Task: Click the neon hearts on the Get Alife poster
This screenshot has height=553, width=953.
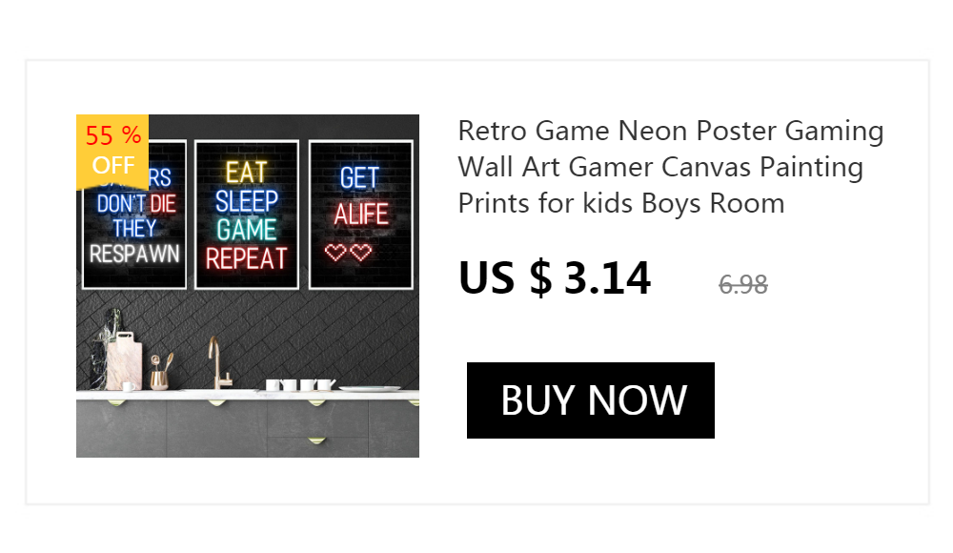Action: (347, 253)
